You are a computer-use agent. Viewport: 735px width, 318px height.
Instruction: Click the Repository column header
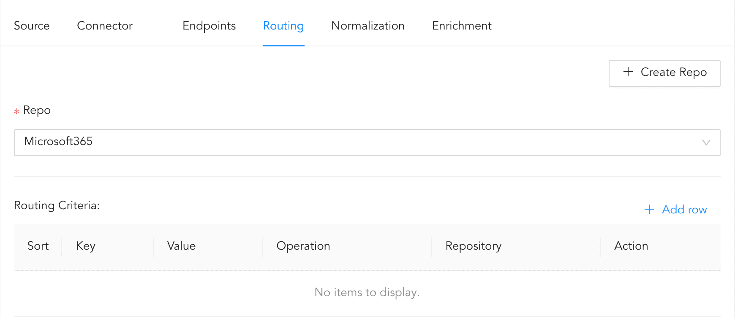point(474,246)
